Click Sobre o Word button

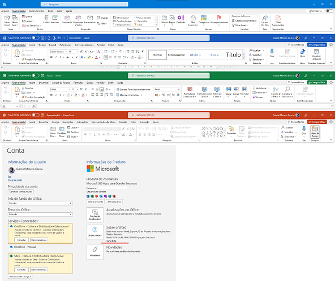(x=95, y=233)
